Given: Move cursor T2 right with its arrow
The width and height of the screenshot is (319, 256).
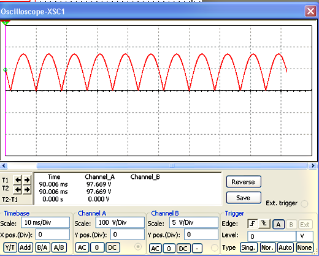Looking at the screenshot, I should (x=27, y=190).
